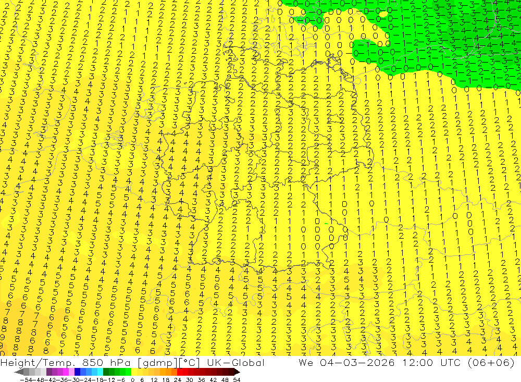521x382 pixels.
Task: Select the bright green legend swatch left of 0
Action: [128, 372]
